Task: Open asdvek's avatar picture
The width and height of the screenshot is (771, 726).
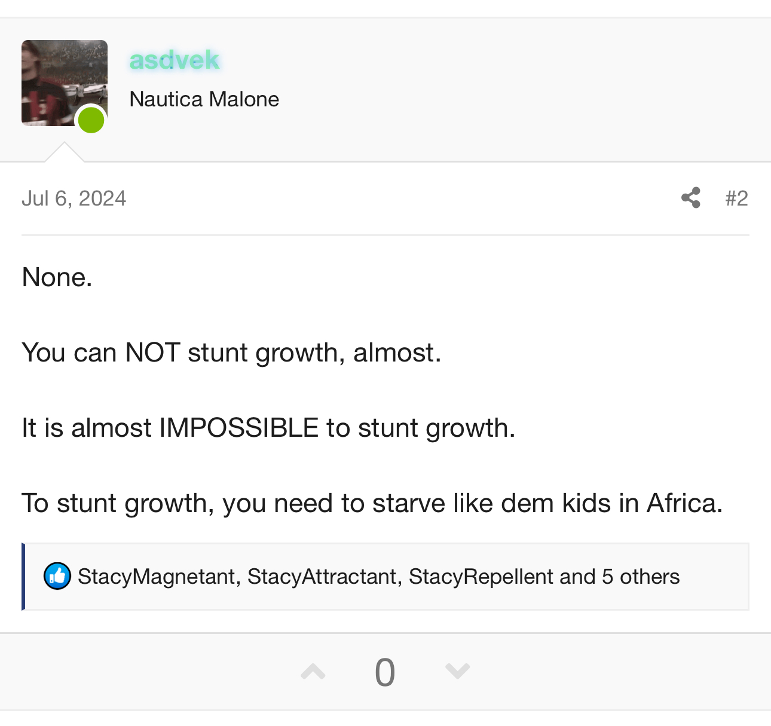Action: [65, 83]
